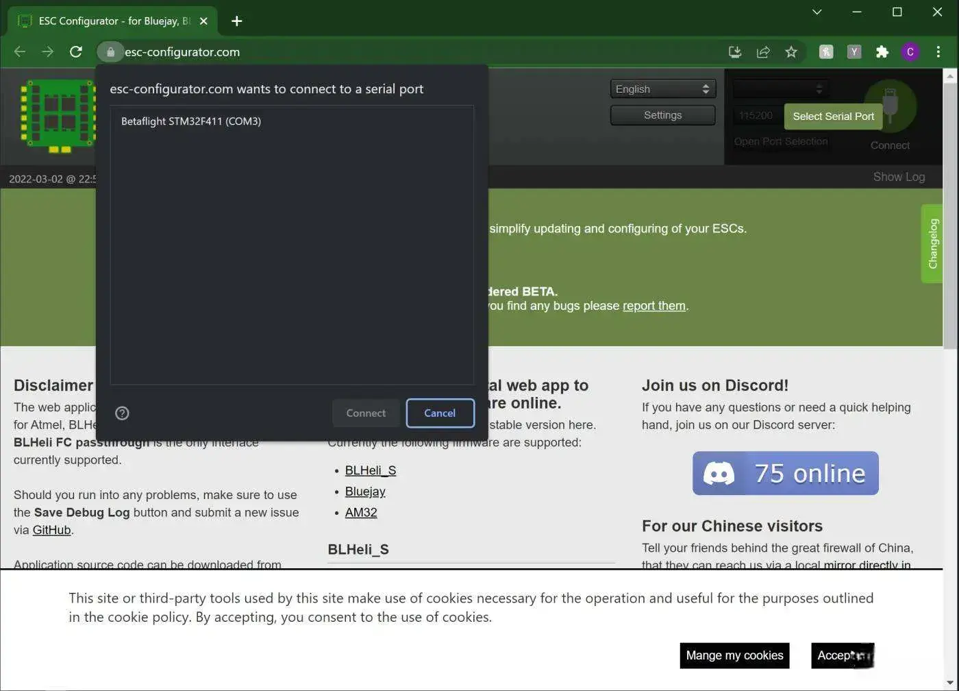Click the help question mark in the port dialog
959x691 pixels.
point(122,413)
